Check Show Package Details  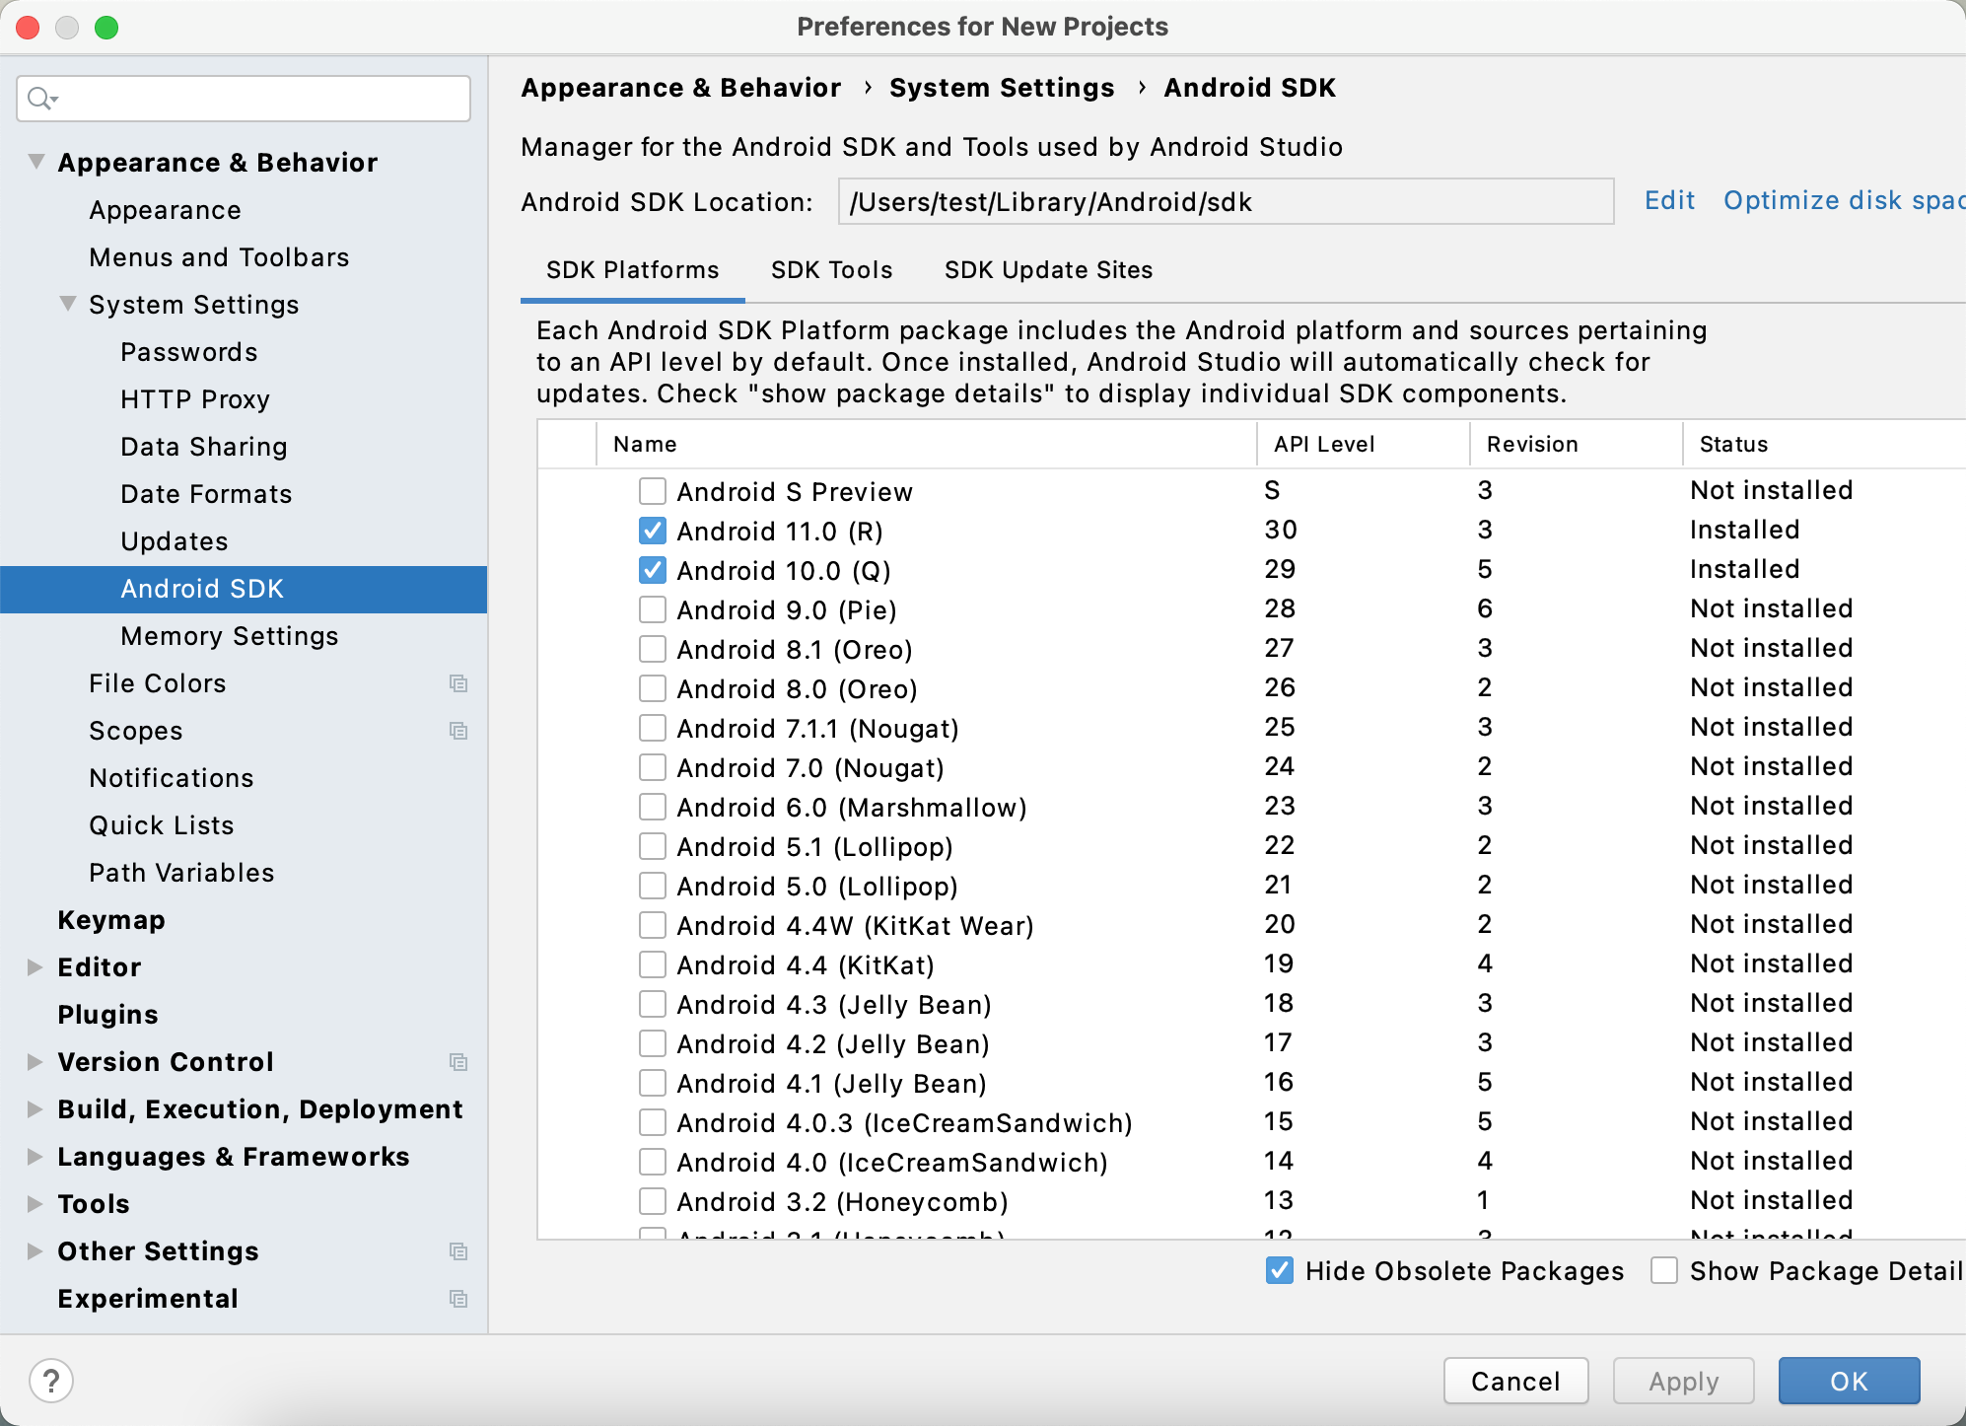click(x=1664, y=1271)
